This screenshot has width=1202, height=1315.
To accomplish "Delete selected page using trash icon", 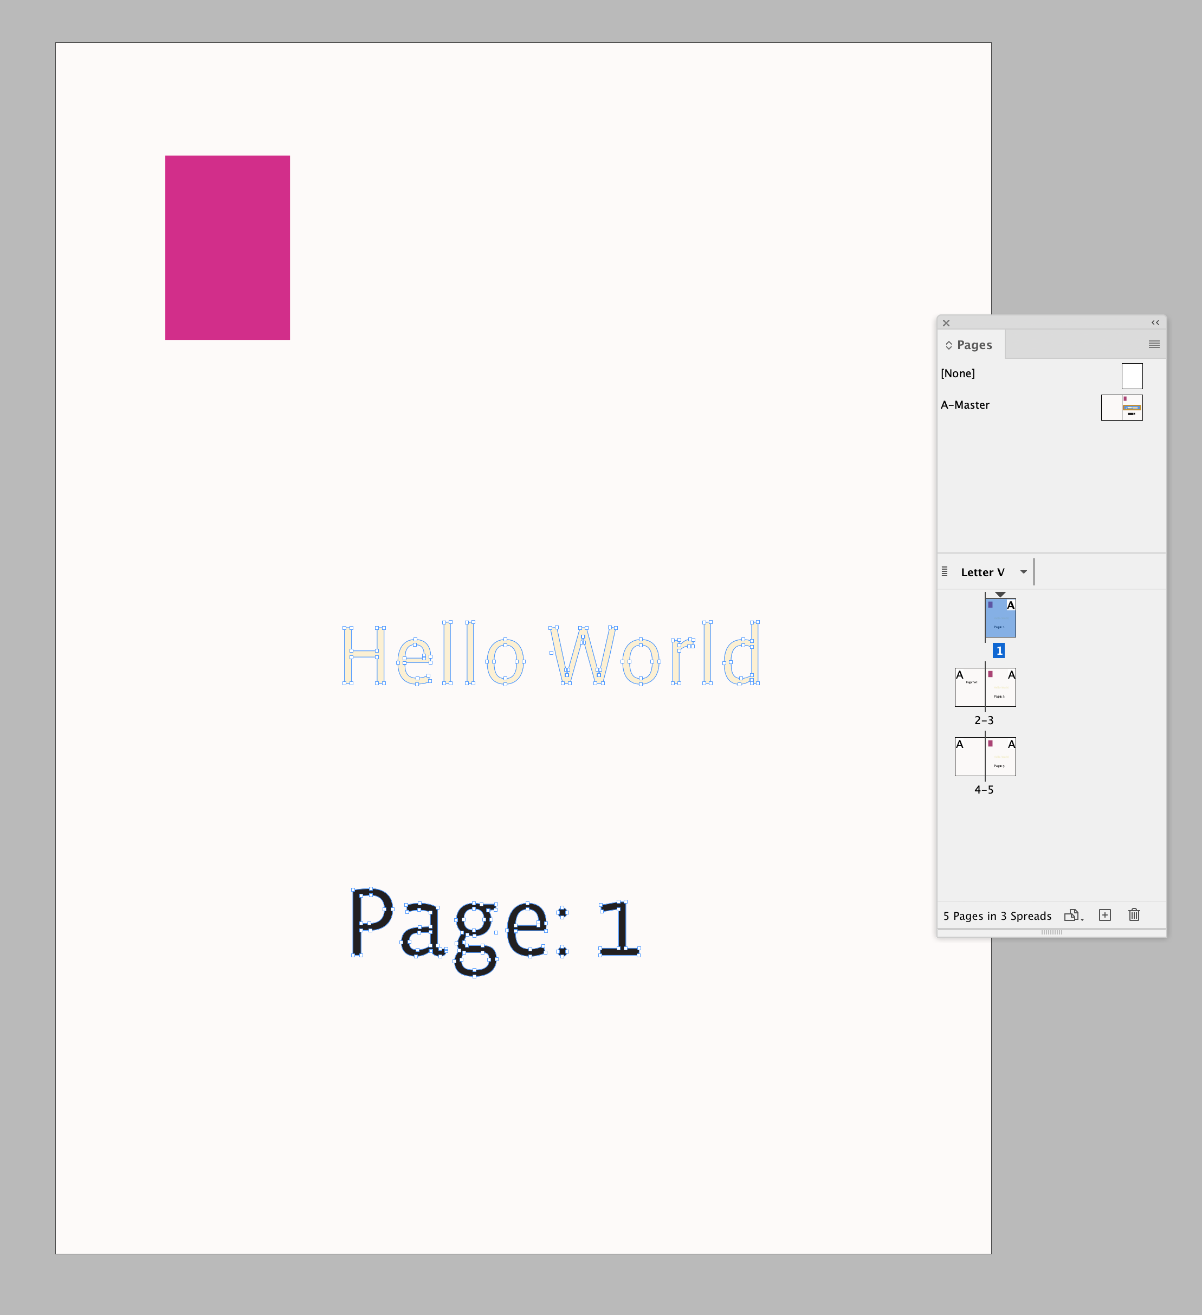I will (x=1134, y=915).
